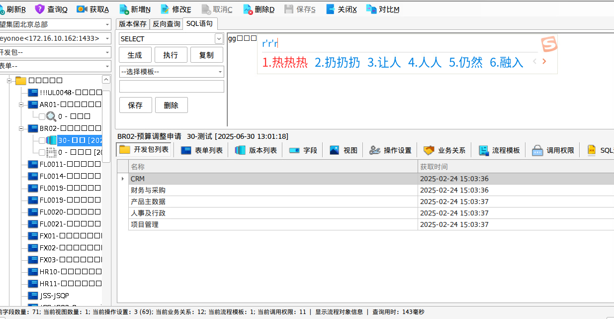Open 调用权限 lock icon

coord(537,150)
